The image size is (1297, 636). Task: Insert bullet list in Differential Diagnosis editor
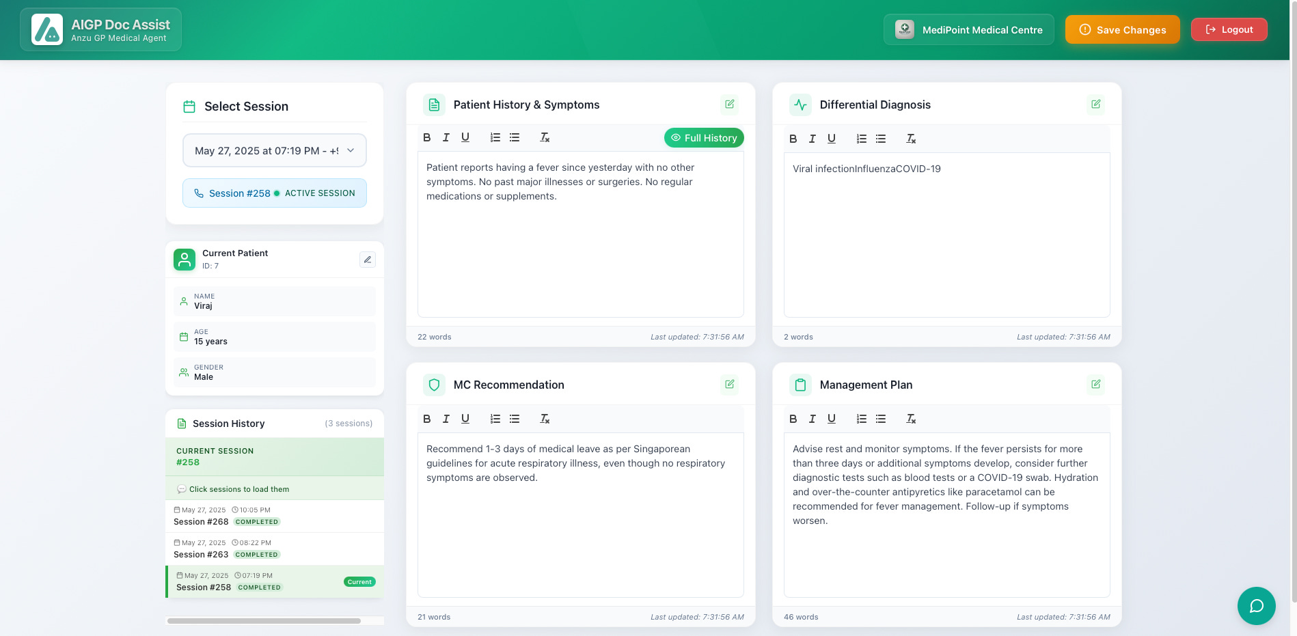point(881,139)
